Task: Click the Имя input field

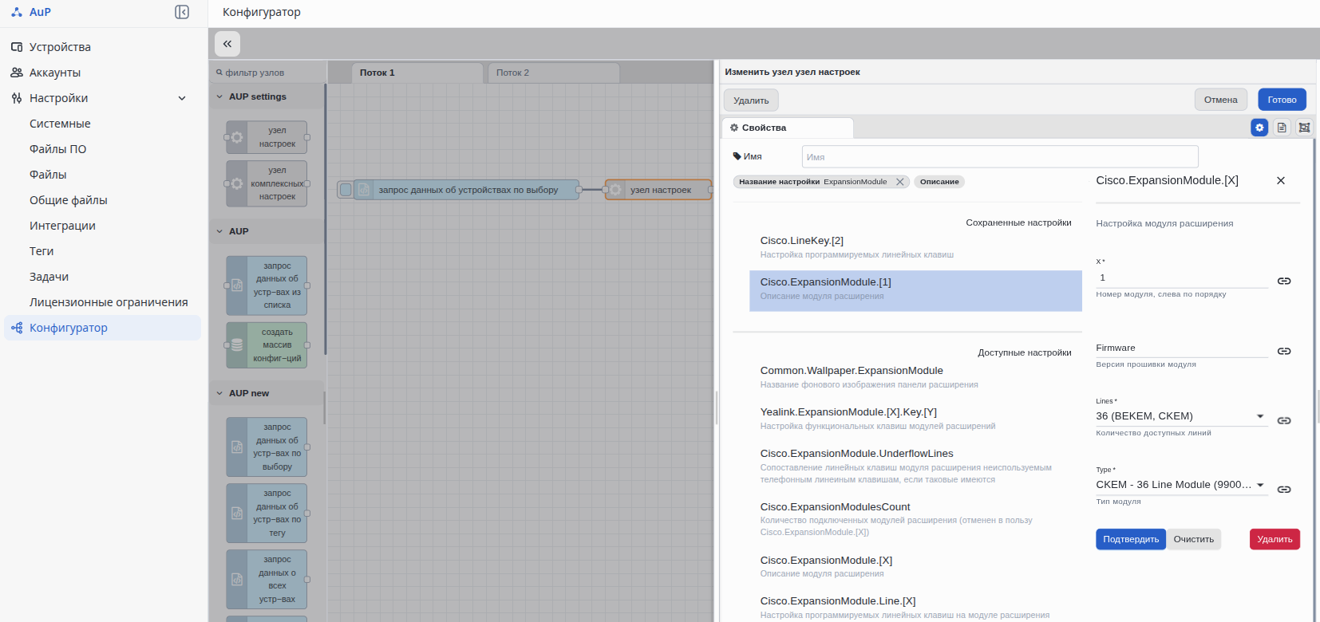Action: coord(1000,157)
